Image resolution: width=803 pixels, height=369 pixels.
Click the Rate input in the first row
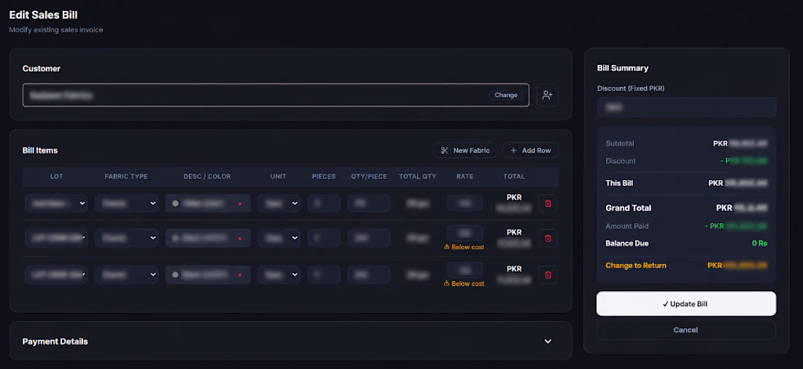[464, 203]
